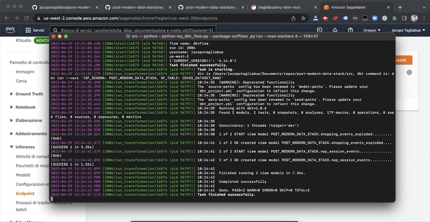Screen dimensions: 430x222
Task: Expand Ground Truth section
Action: [11, 94]
